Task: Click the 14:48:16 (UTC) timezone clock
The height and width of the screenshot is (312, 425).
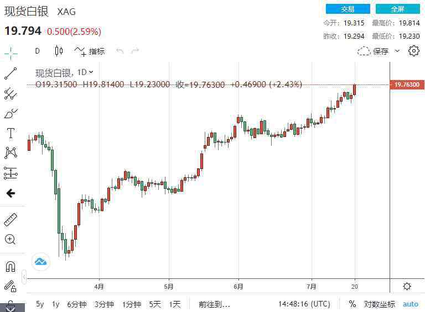Action: pos(304,304)
